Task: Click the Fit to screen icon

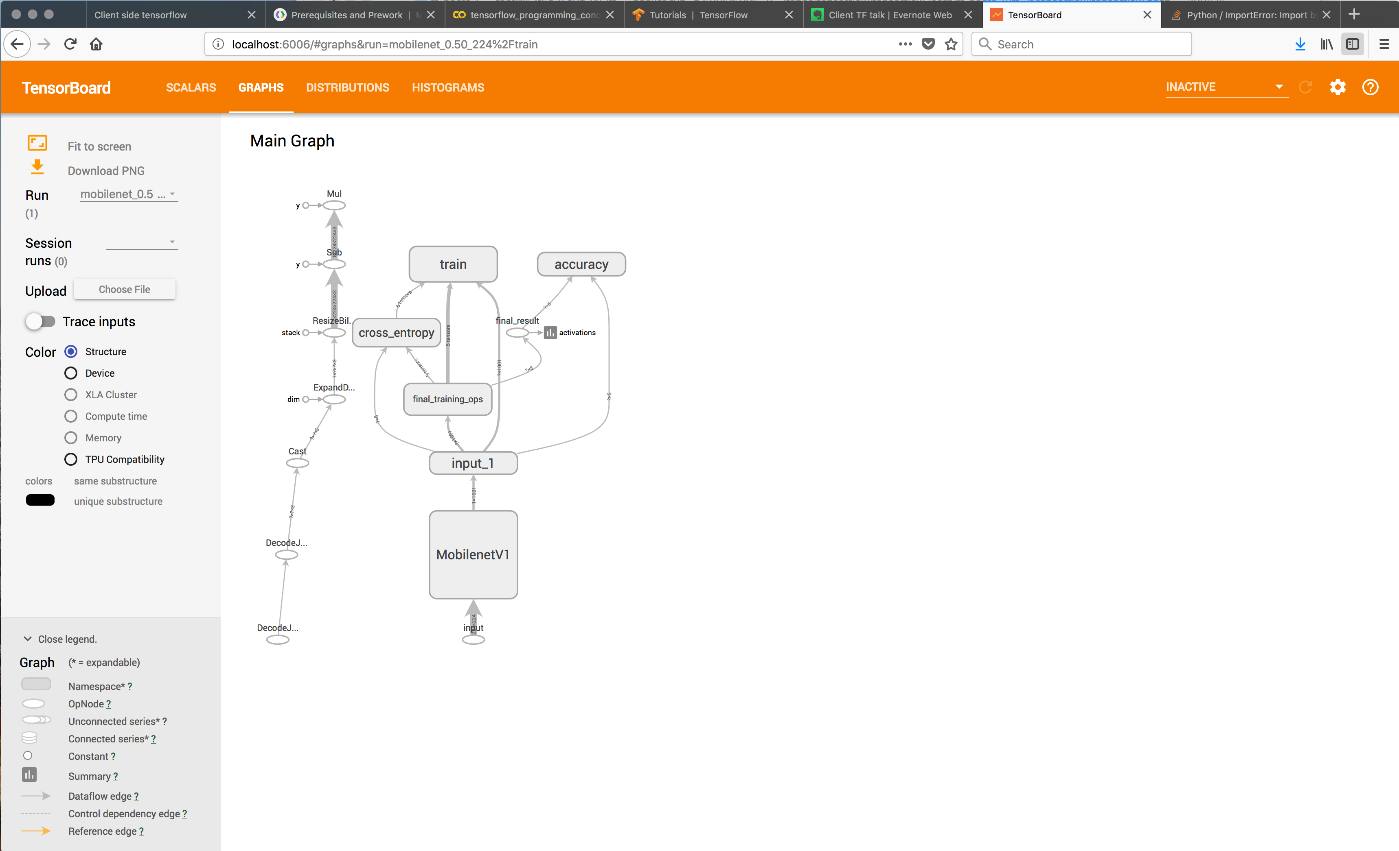Action: click(37, 143)
